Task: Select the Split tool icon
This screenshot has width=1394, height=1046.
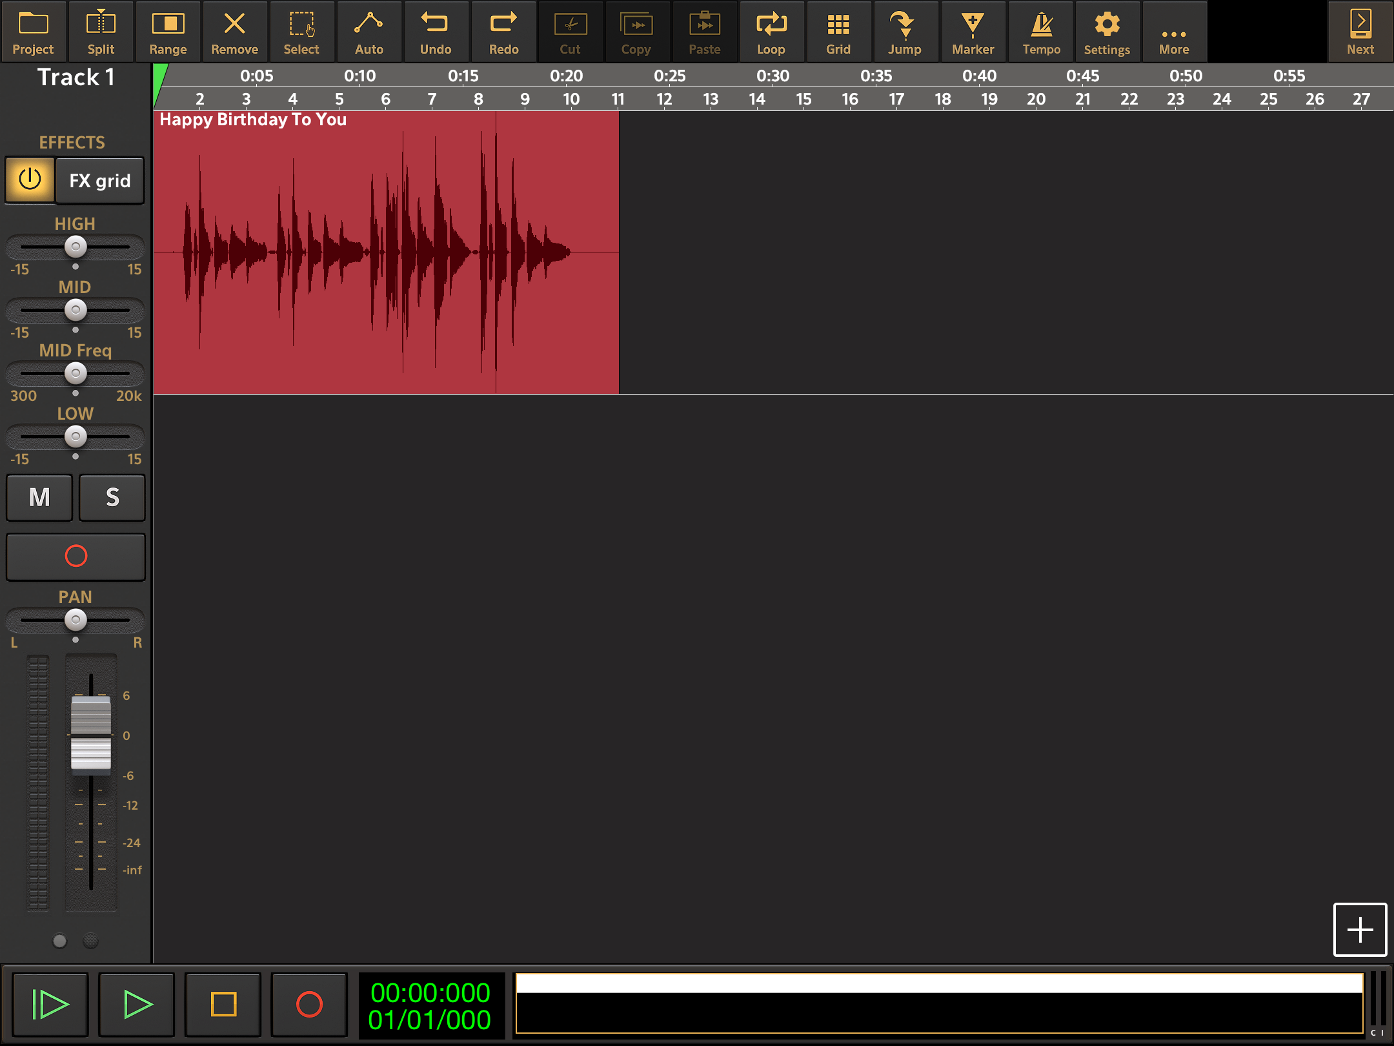Action: point(101,32)
